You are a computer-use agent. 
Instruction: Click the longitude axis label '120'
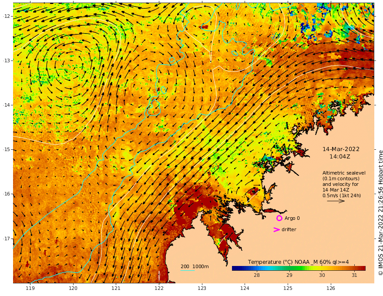coord(73,288)
